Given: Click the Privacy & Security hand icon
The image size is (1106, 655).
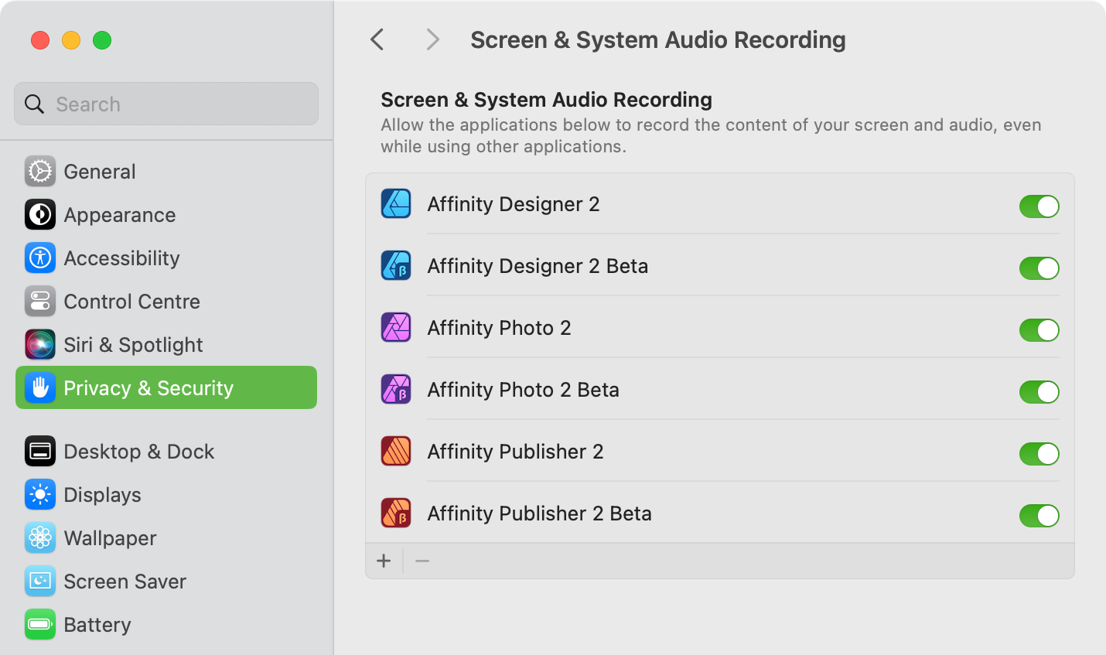Looking at the screenshot, I should pyautogui.click(x=40, y=388).
